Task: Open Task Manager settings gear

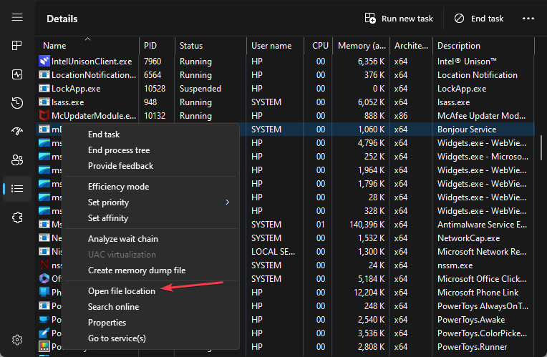Action: coord(17,340)
